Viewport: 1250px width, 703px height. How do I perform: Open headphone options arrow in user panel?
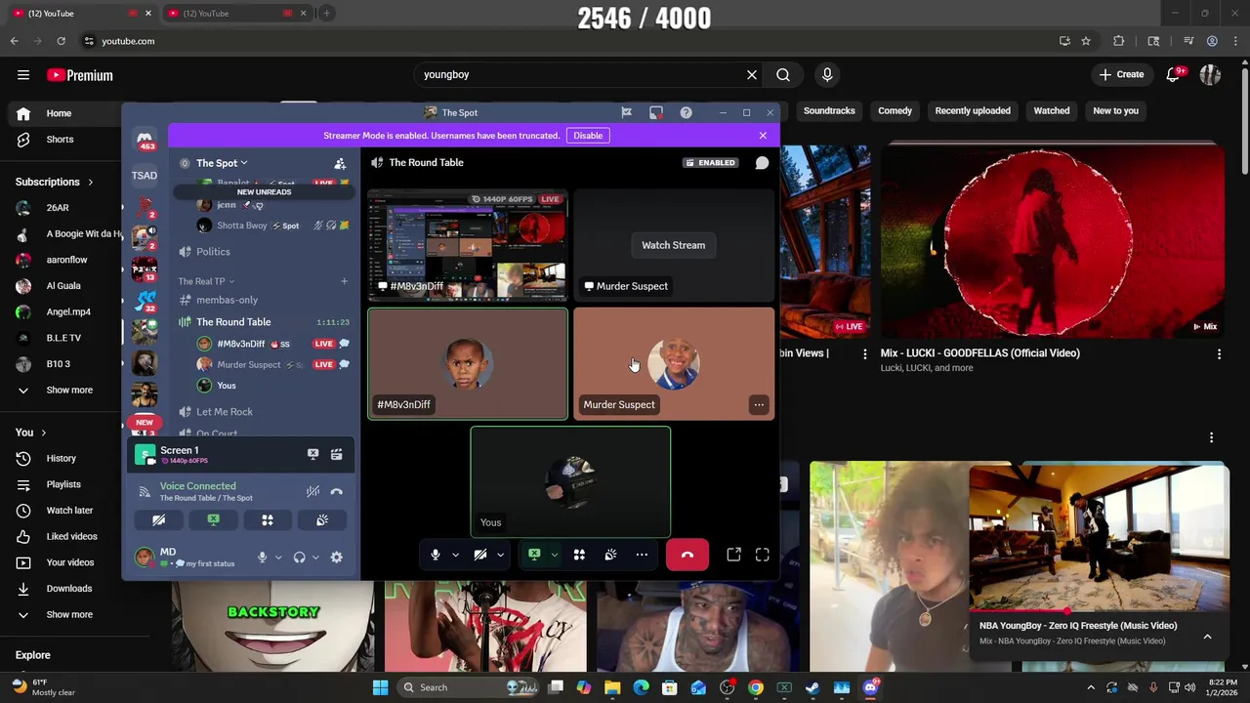pos(315,558)
